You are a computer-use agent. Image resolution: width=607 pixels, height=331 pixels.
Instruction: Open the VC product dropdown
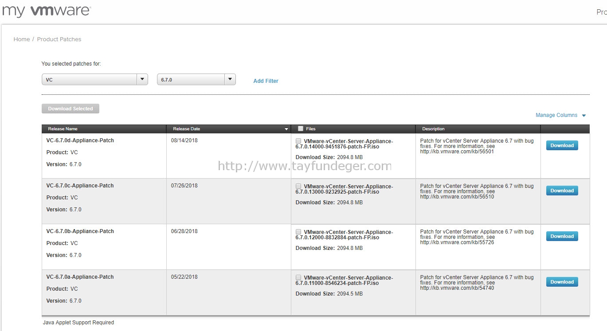[x=95, y=80]
